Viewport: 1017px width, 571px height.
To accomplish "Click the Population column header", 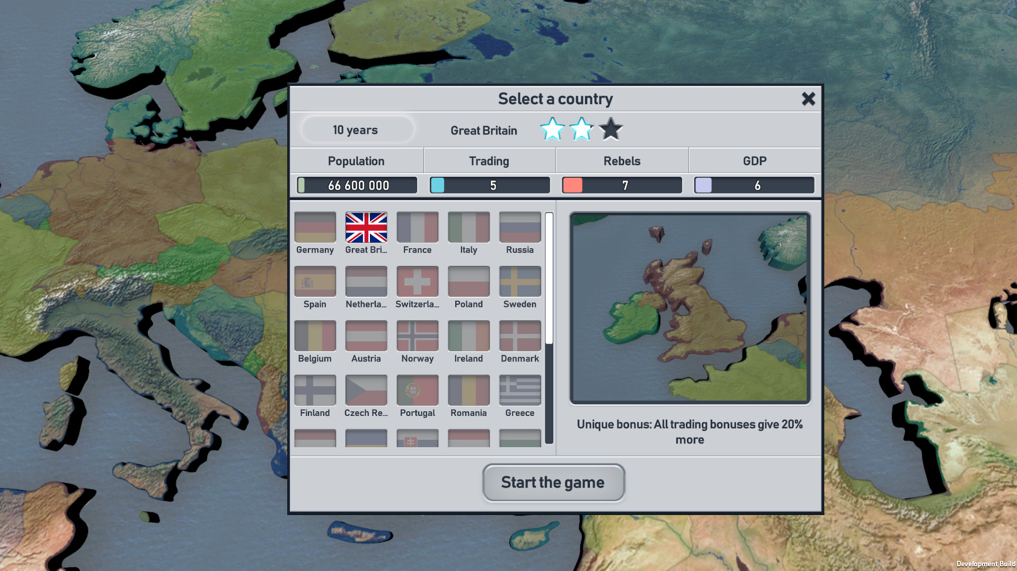I will point(356,161).
